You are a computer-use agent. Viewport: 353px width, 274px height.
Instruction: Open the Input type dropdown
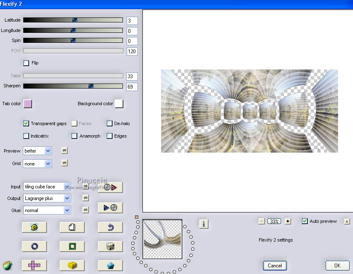click(x=47, y=187)
